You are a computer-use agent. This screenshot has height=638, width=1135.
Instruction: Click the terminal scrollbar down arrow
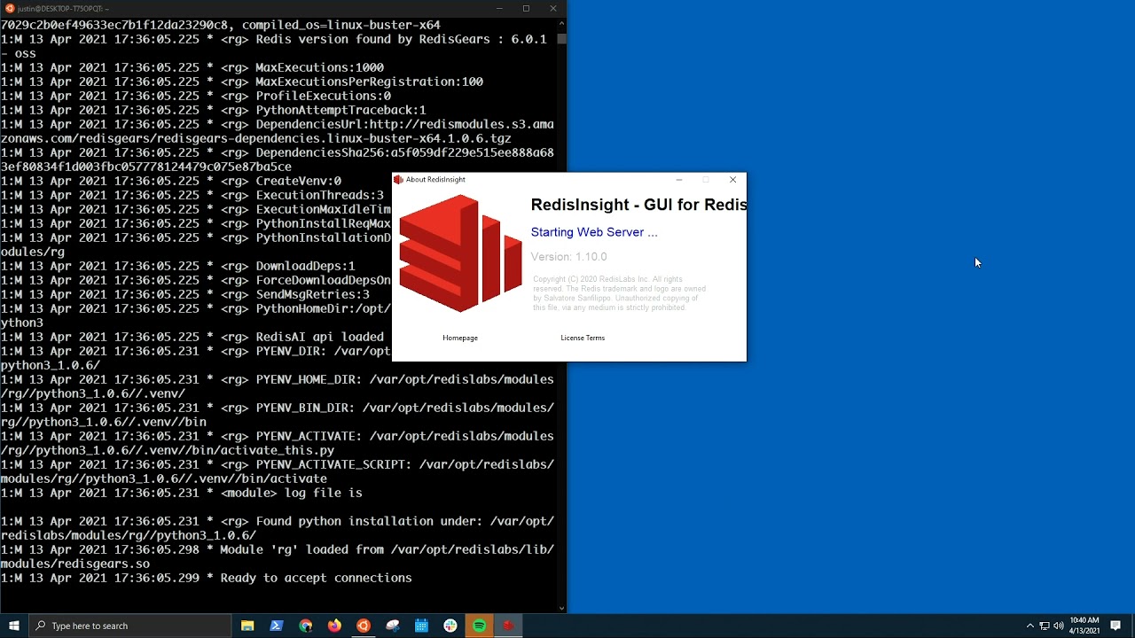(x=561, y=608)
